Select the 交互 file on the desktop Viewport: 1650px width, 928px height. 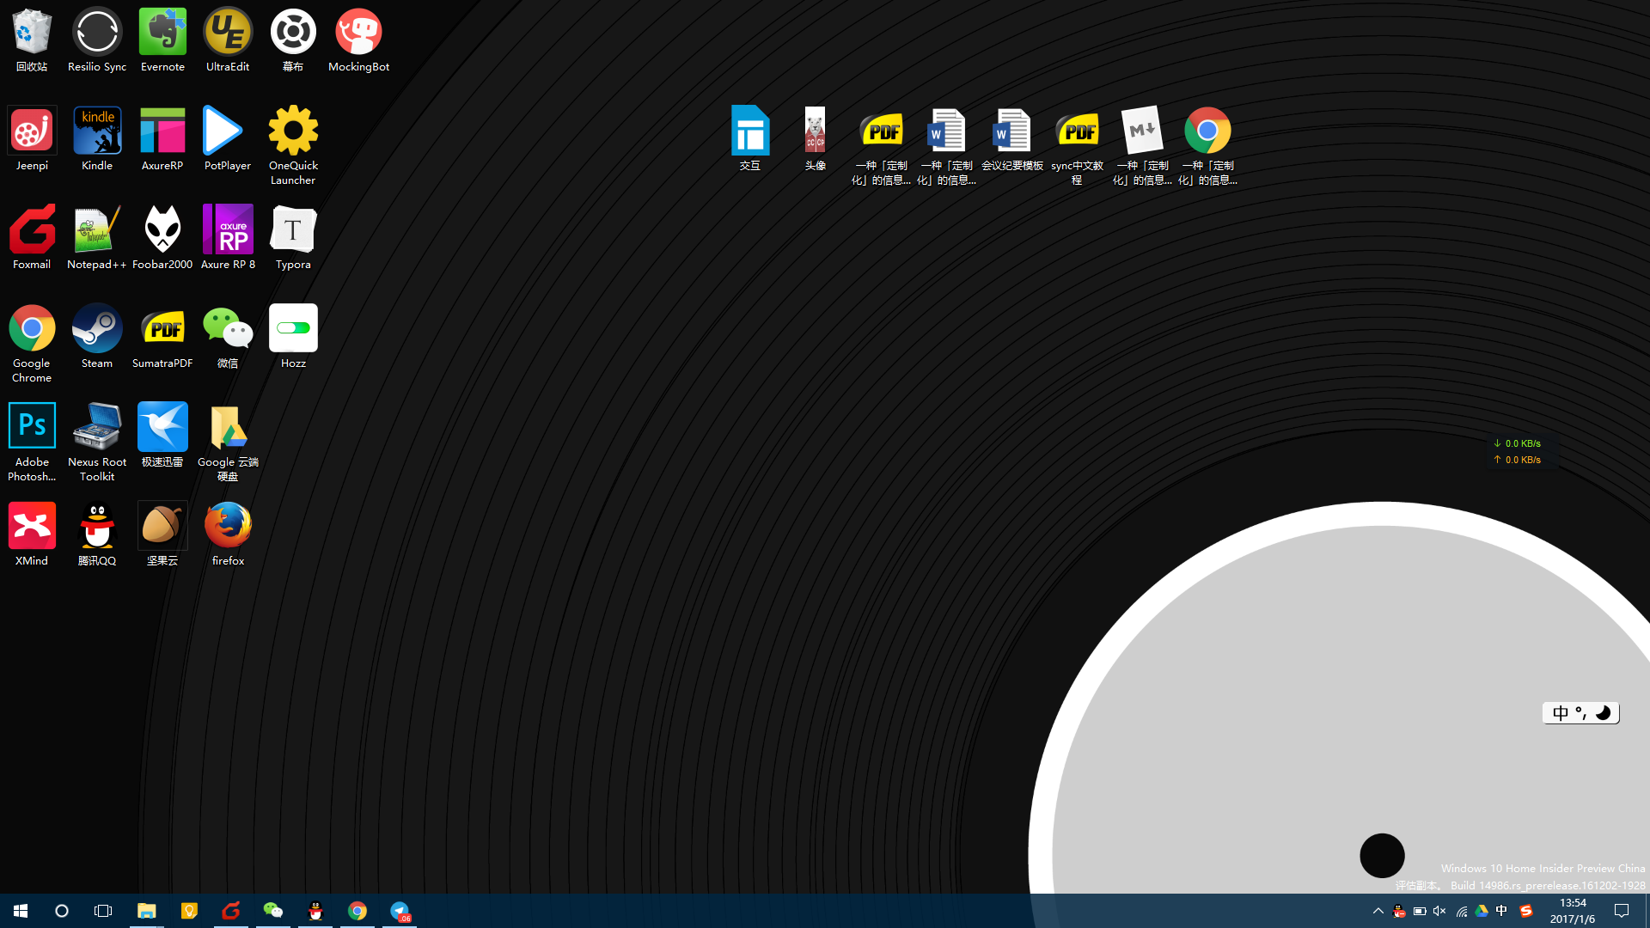750,139
